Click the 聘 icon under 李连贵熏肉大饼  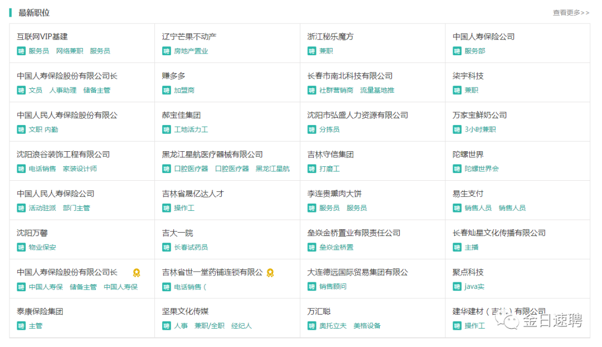click(312, 208)
